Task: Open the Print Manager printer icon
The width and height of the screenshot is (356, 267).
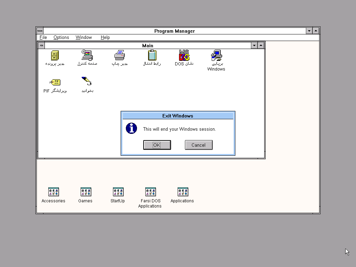Action: [120, 55]
